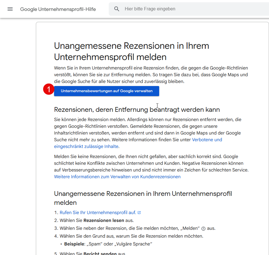Viewport: 269px width, 255px height.
Task: Click the external-link icon after Unternehmensprofil auf
Action: 139,213
